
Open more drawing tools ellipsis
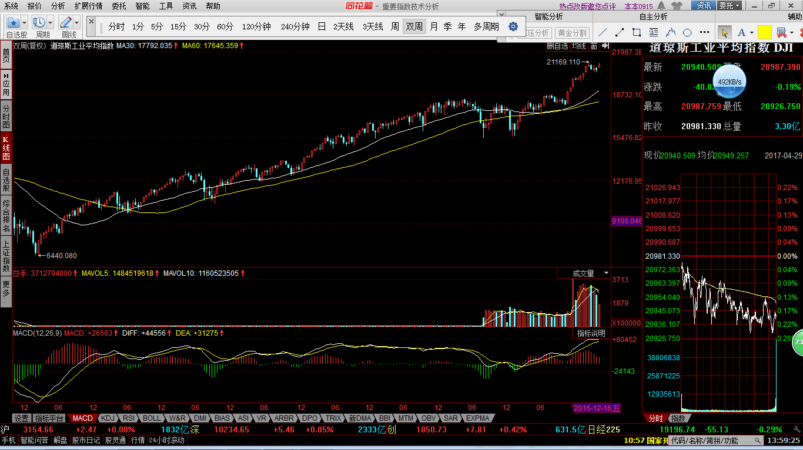(x=704, y=33)
